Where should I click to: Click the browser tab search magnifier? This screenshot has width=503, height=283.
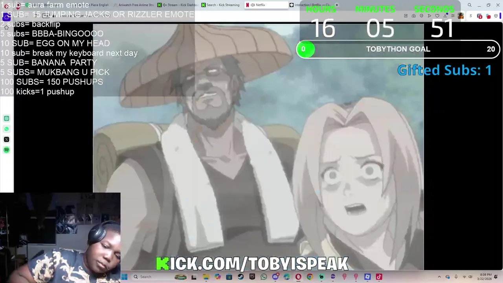pos(469,5)
